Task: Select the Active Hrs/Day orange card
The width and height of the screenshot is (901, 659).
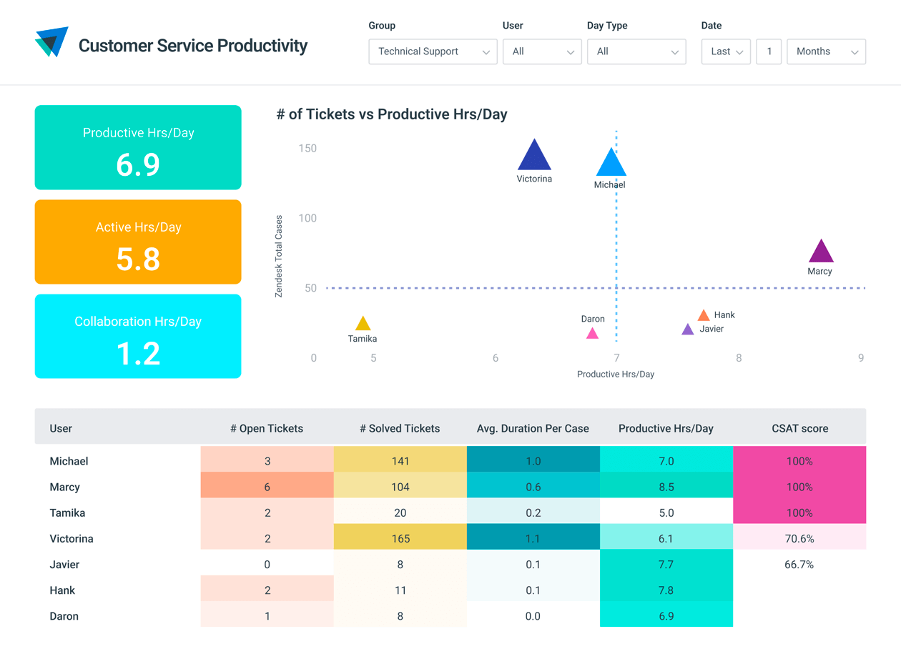Action: (x=138, y=242)
